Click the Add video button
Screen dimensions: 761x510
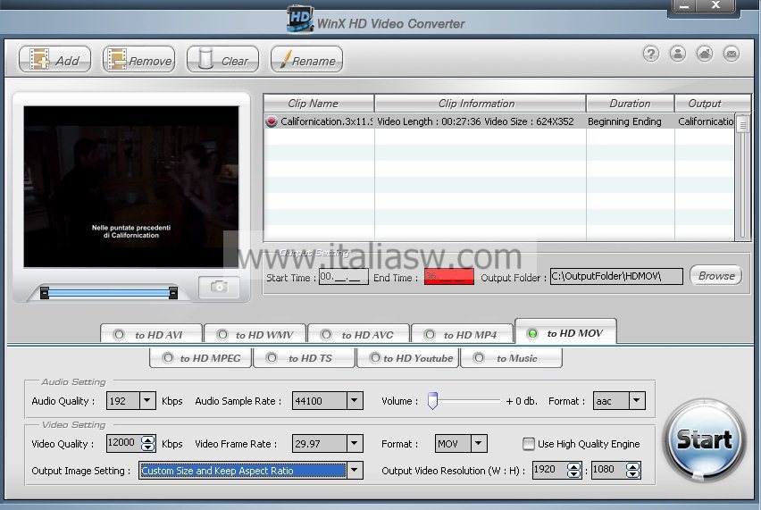pos(54,60)
